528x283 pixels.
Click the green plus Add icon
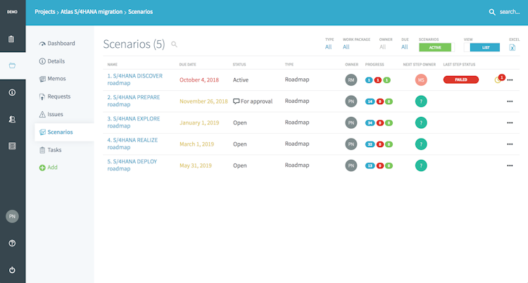tap(42, 168)
